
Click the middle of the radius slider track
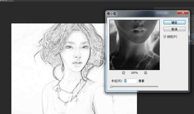pyautogui.click(x=134, y=86)
